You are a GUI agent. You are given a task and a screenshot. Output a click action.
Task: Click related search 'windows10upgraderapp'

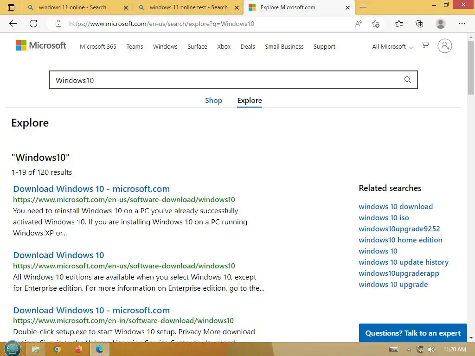(399, 273)
